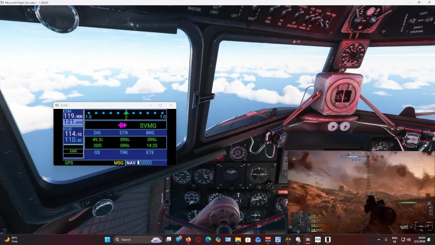Click the 14:25 ETE value
The width and height of the screenshot is (435, 245).
pyautogui.click(x=152, y=145)
